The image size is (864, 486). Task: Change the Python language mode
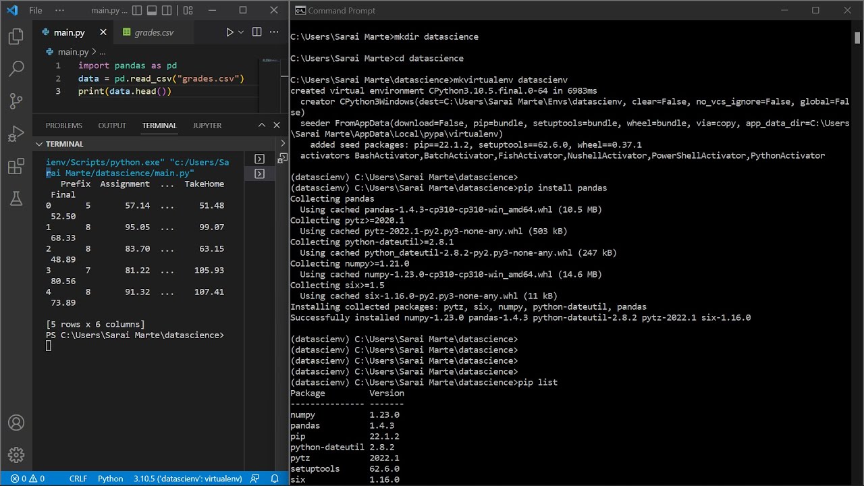click(x=111, y=479)
